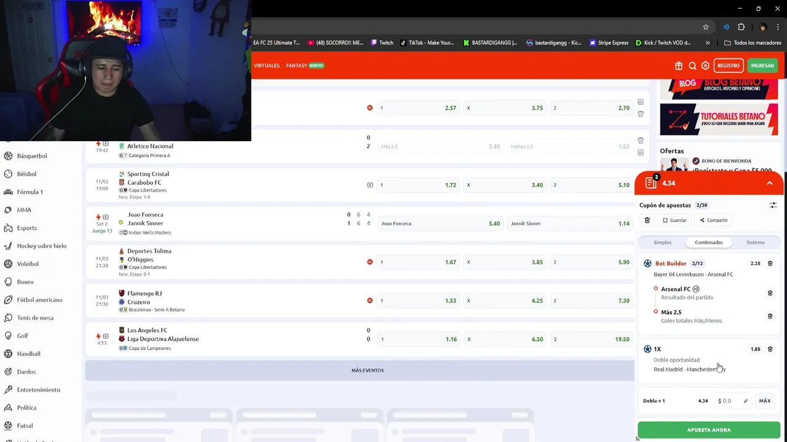This screenshot has height=442, width=787.
Task: Show more bookmarks with double chevron
Action: coord(708,43)
